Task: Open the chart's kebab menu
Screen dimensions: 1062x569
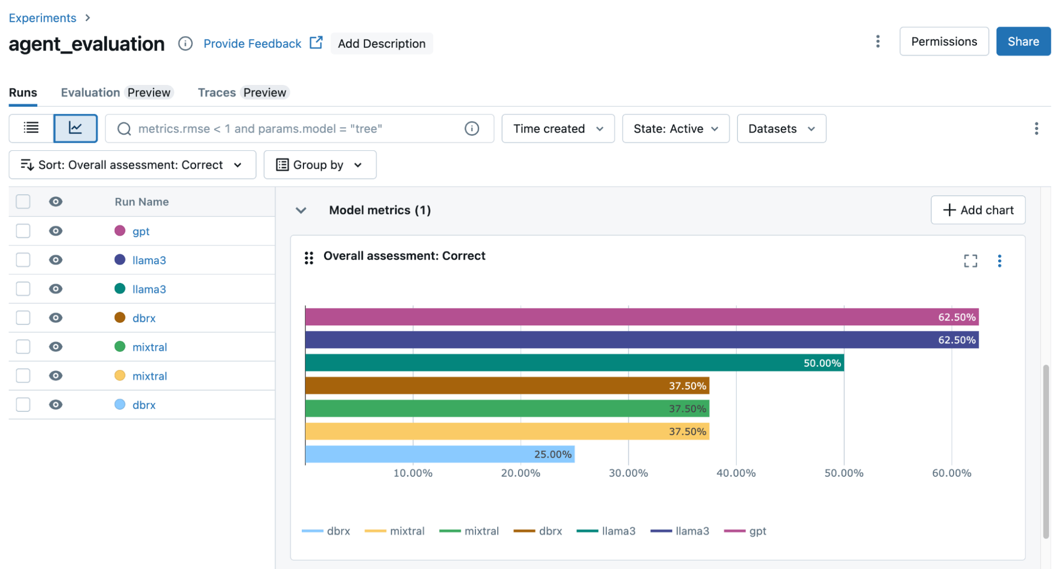Action: click(999, 261)
